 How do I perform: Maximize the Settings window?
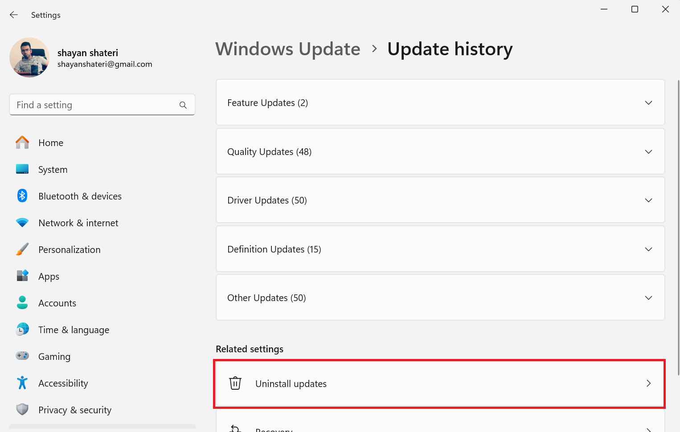coord(635,9)
